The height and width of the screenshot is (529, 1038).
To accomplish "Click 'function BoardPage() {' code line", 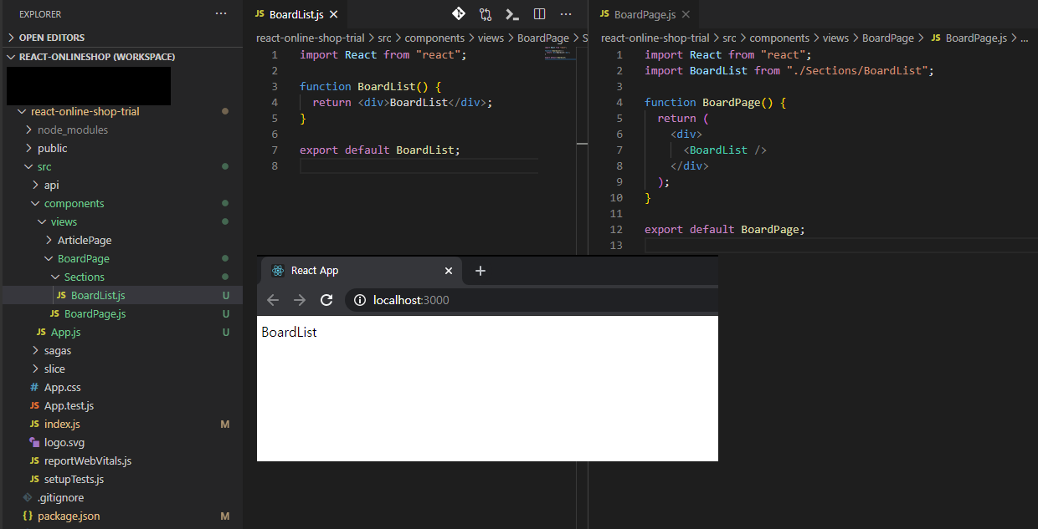I will [715, 102].
